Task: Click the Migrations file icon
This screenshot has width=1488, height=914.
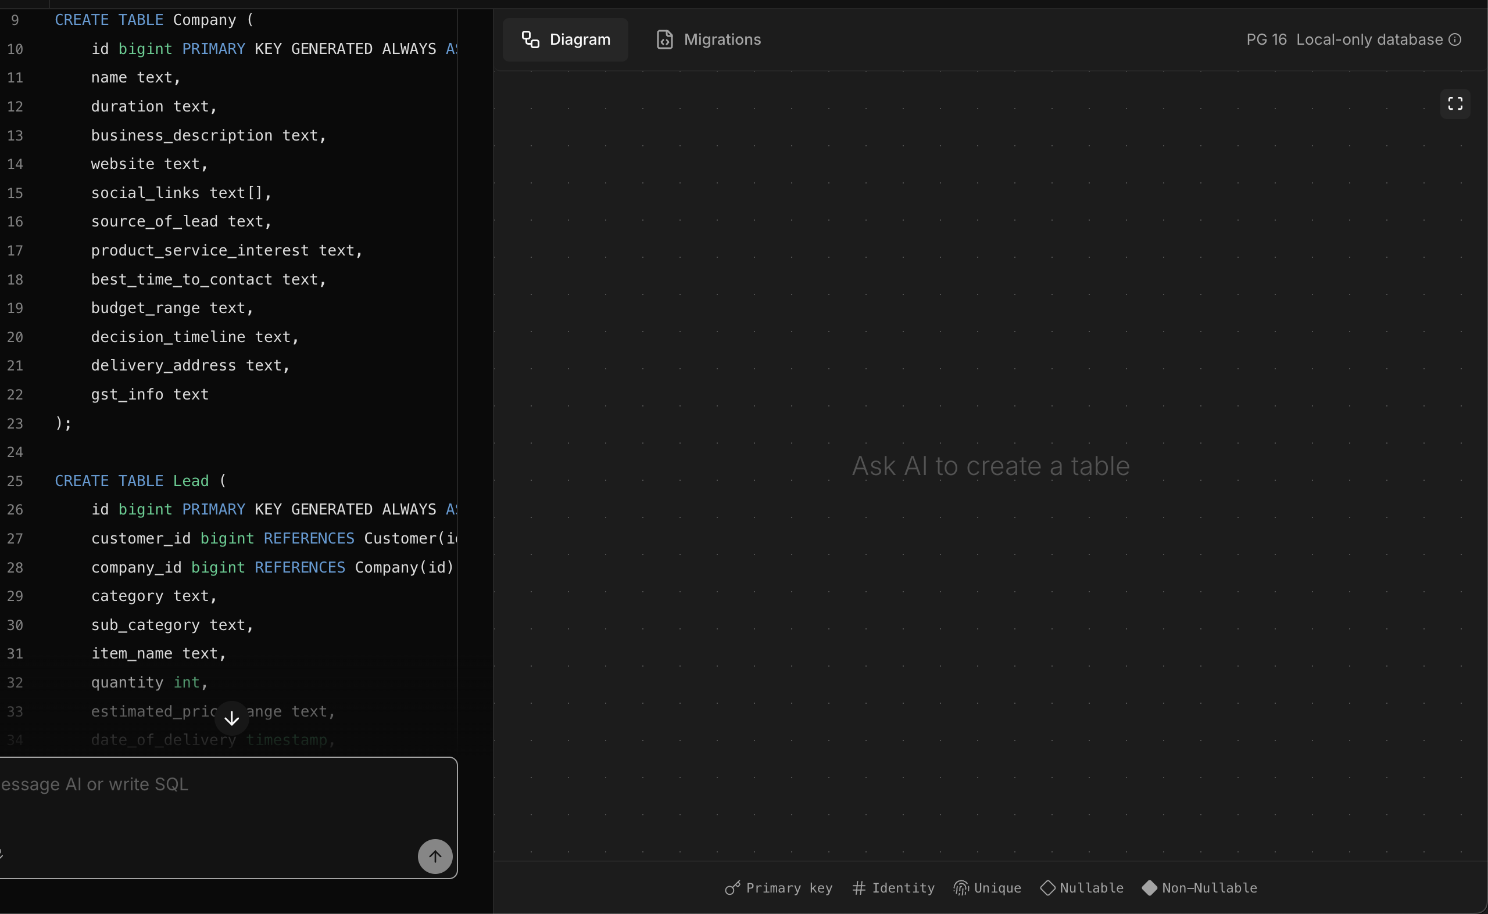Action: pyautogui.click(x=666, y=39)
